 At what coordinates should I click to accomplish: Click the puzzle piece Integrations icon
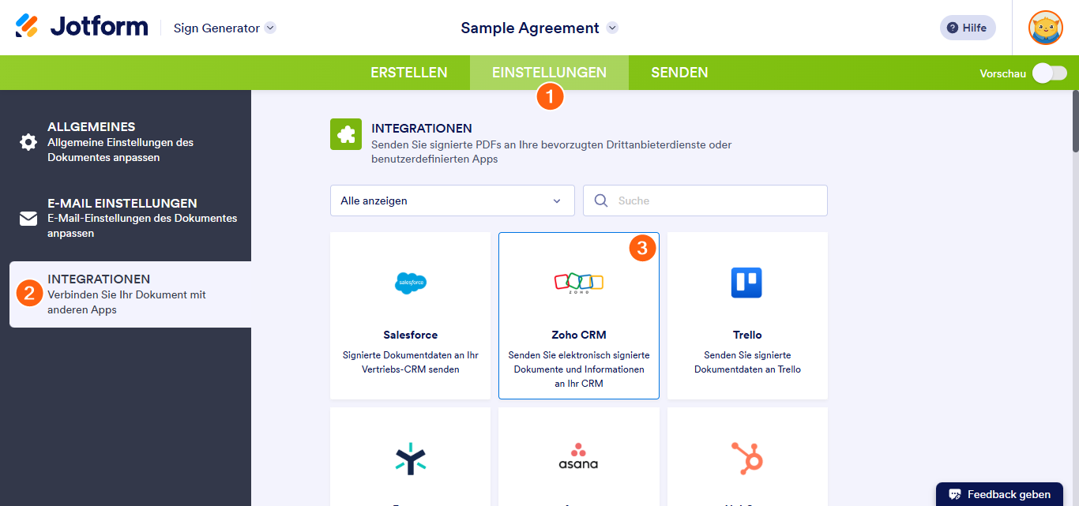tap(345, 133)
